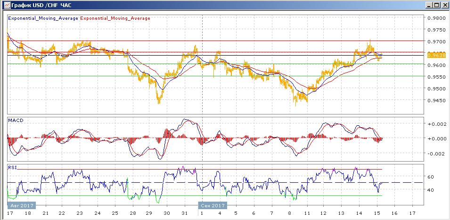
Task: Click the RSI scale value 60
Action: [x=430, y=177]
